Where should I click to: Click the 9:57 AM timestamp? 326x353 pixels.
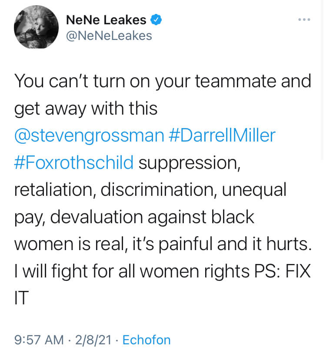pyautogui.click(x=39, y=340)
